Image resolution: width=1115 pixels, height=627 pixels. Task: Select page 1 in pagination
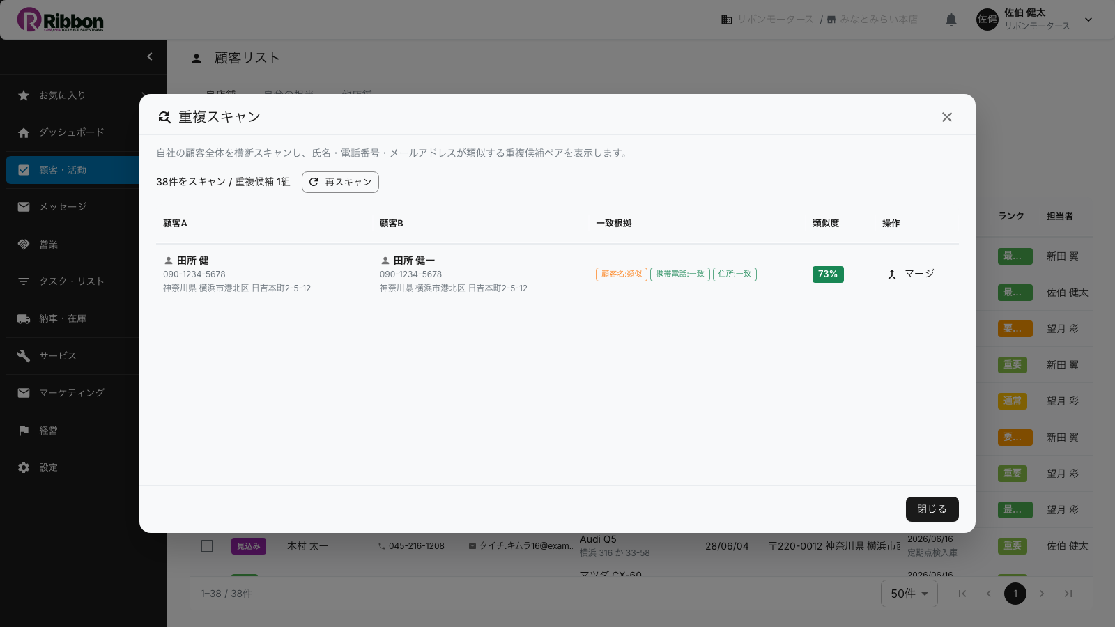click(1015, 594)
